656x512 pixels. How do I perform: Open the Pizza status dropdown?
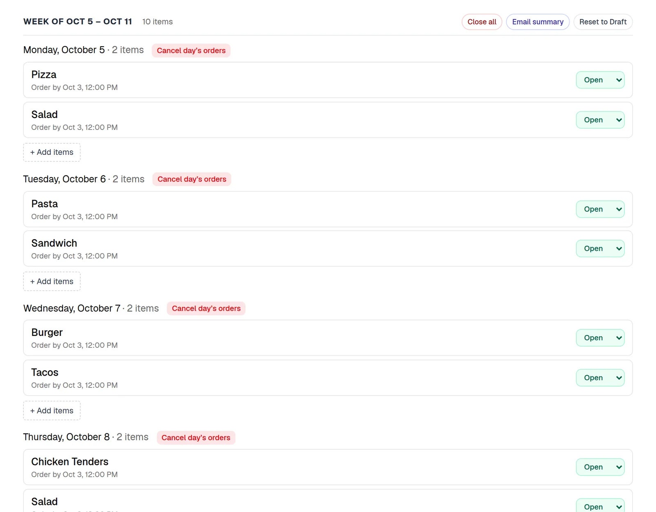pyautogui.click(x=600, y=80)
